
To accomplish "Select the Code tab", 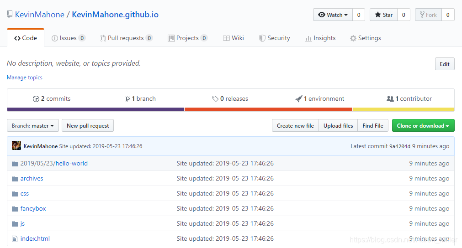I will (x=26, y=38).
